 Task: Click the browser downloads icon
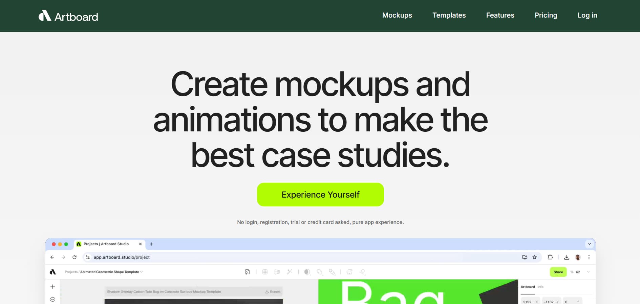tap(567, 257)
